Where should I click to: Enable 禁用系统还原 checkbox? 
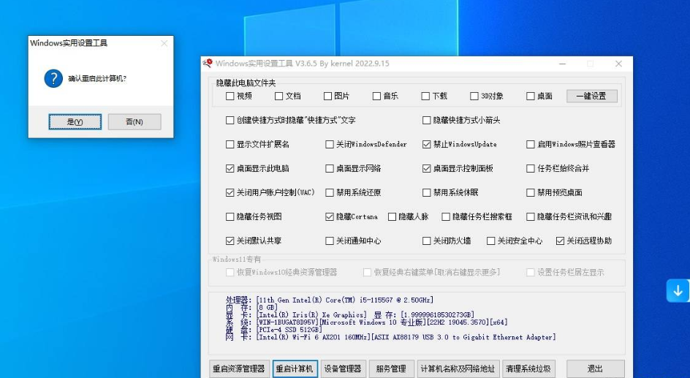tap(329, 192)
